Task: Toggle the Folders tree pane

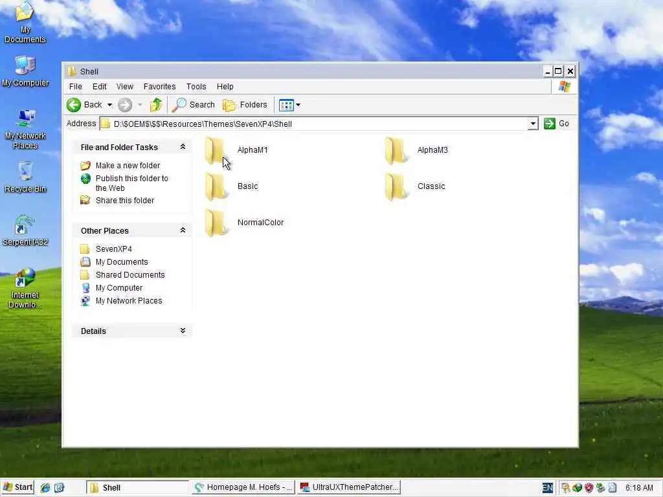Action: pos(245,105)
